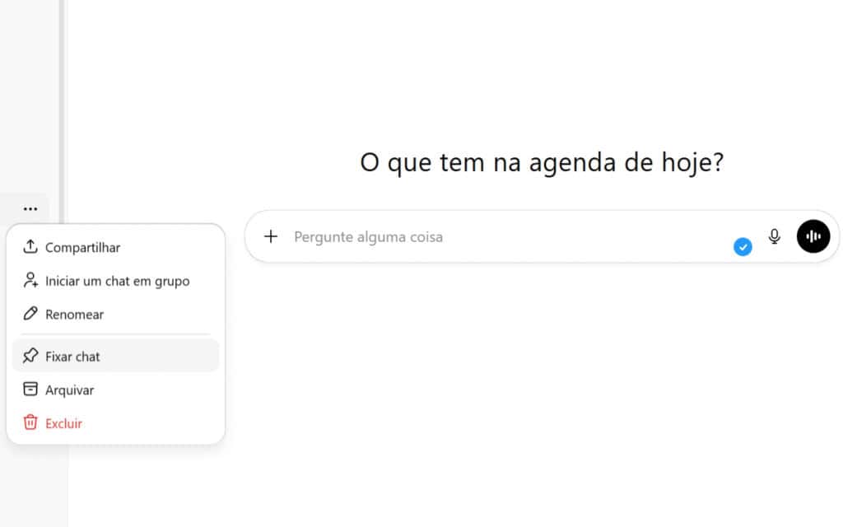Click the person-plus group chat icon

31,280
